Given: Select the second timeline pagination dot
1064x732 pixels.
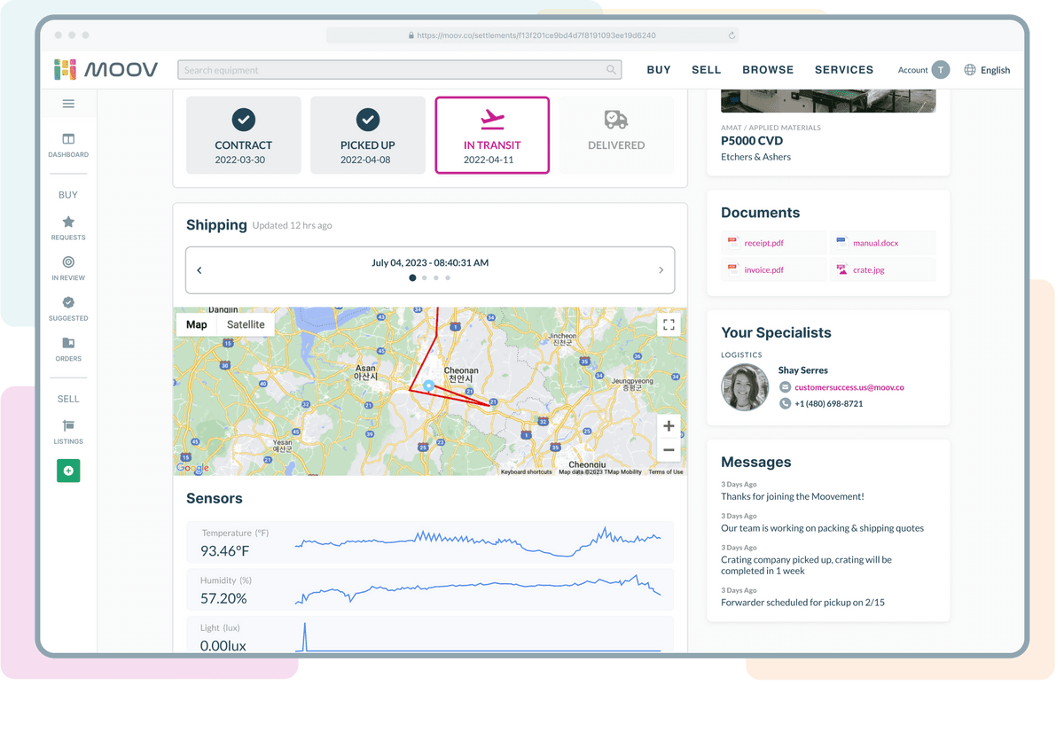Looking at the screenshot, I should (x=425, y=278).
